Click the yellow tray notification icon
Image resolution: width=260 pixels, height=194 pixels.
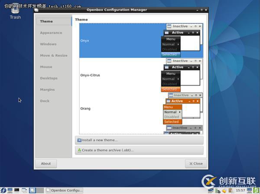224,191
